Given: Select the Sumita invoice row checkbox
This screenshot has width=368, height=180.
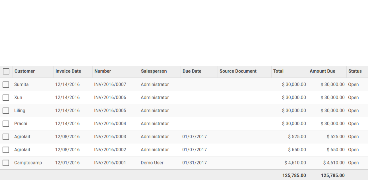Looking at the screenshot, I should [x=6, y=84].
